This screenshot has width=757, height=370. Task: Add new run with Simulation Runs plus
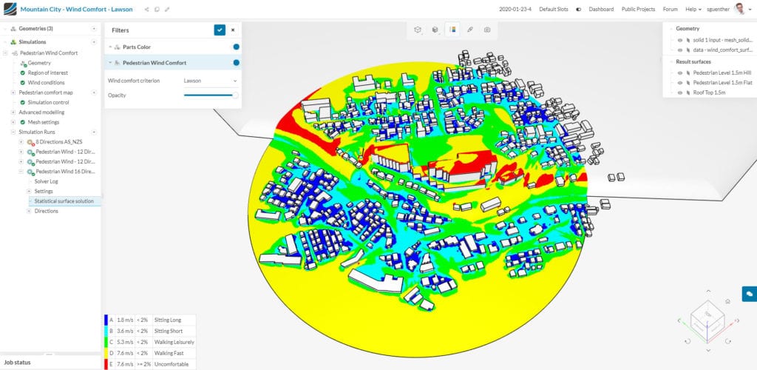[94, 132]
